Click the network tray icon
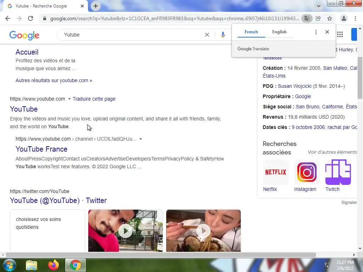Image resolution: width=363 pixels, height=272 pixels. [x=327, y=265]
